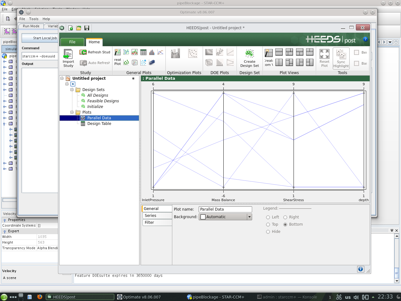Open the KDE application launcher
Viewport: 401px width, 301px height.
[x=4, y=297]
